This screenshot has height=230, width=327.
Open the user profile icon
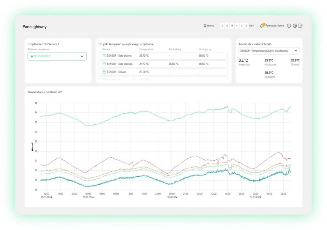click(295, 26)
